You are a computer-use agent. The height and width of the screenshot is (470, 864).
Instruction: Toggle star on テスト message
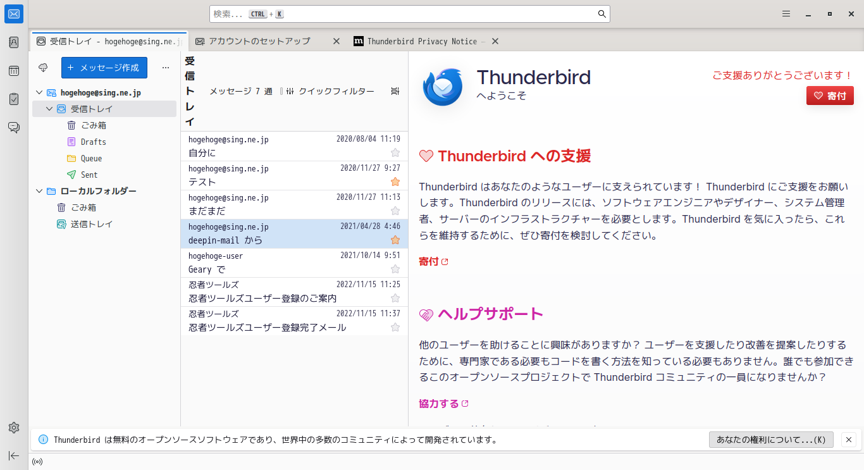[x=395, y=182]
